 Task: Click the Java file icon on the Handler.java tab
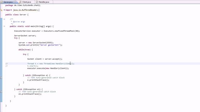pyautogui.click(x=37, y=2)
